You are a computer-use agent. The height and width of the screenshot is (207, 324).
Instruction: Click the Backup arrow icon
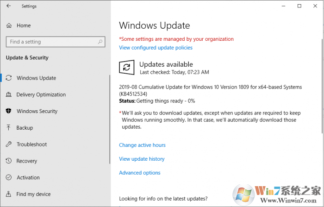[x=9, y=128]
